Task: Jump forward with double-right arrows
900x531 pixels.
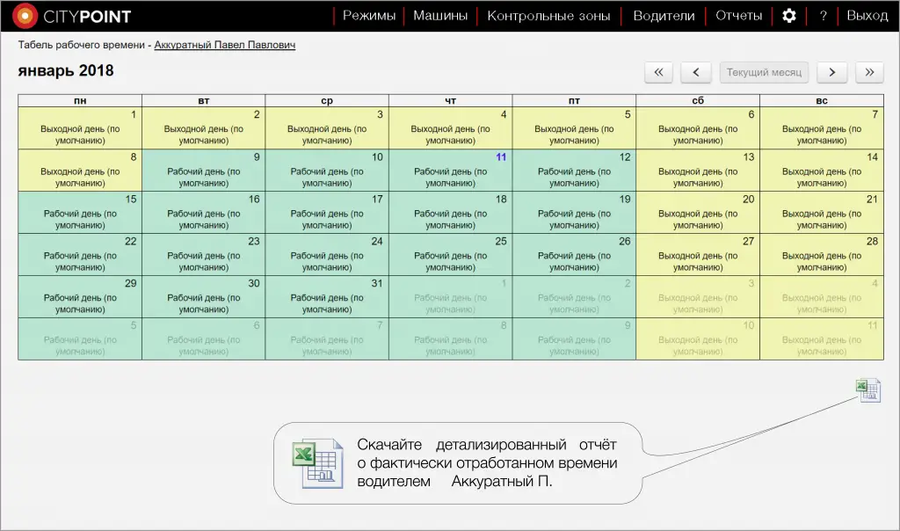Action: [869, 72]
